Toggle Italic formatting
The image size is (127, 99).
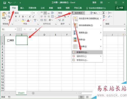click(x=19, y=16)
